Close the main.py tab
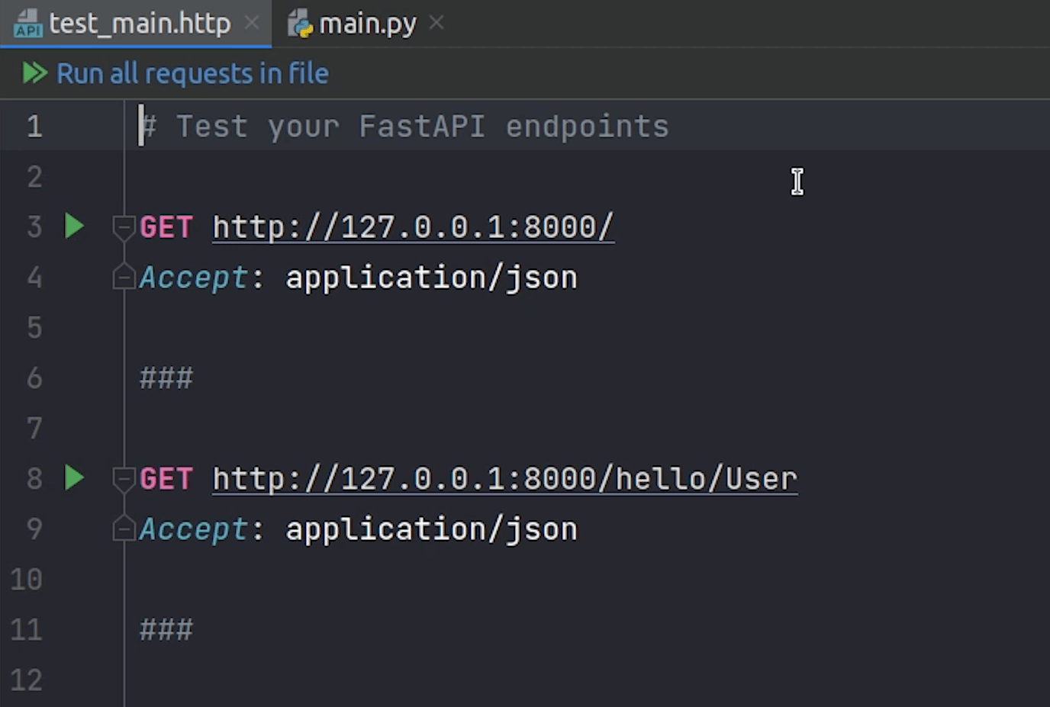Screen dimensions: 1050x707 436,24
